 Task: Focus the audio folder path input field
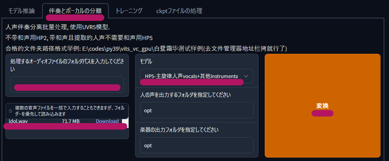click(67, 85)
